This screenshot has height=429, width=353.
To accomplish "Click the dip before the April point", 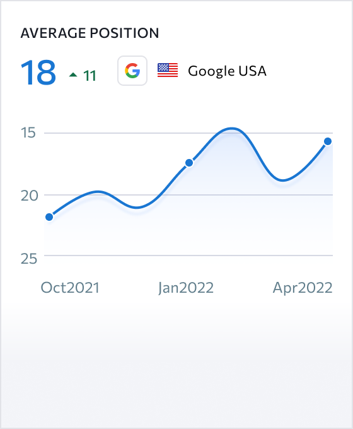I will tap(283, 180).
